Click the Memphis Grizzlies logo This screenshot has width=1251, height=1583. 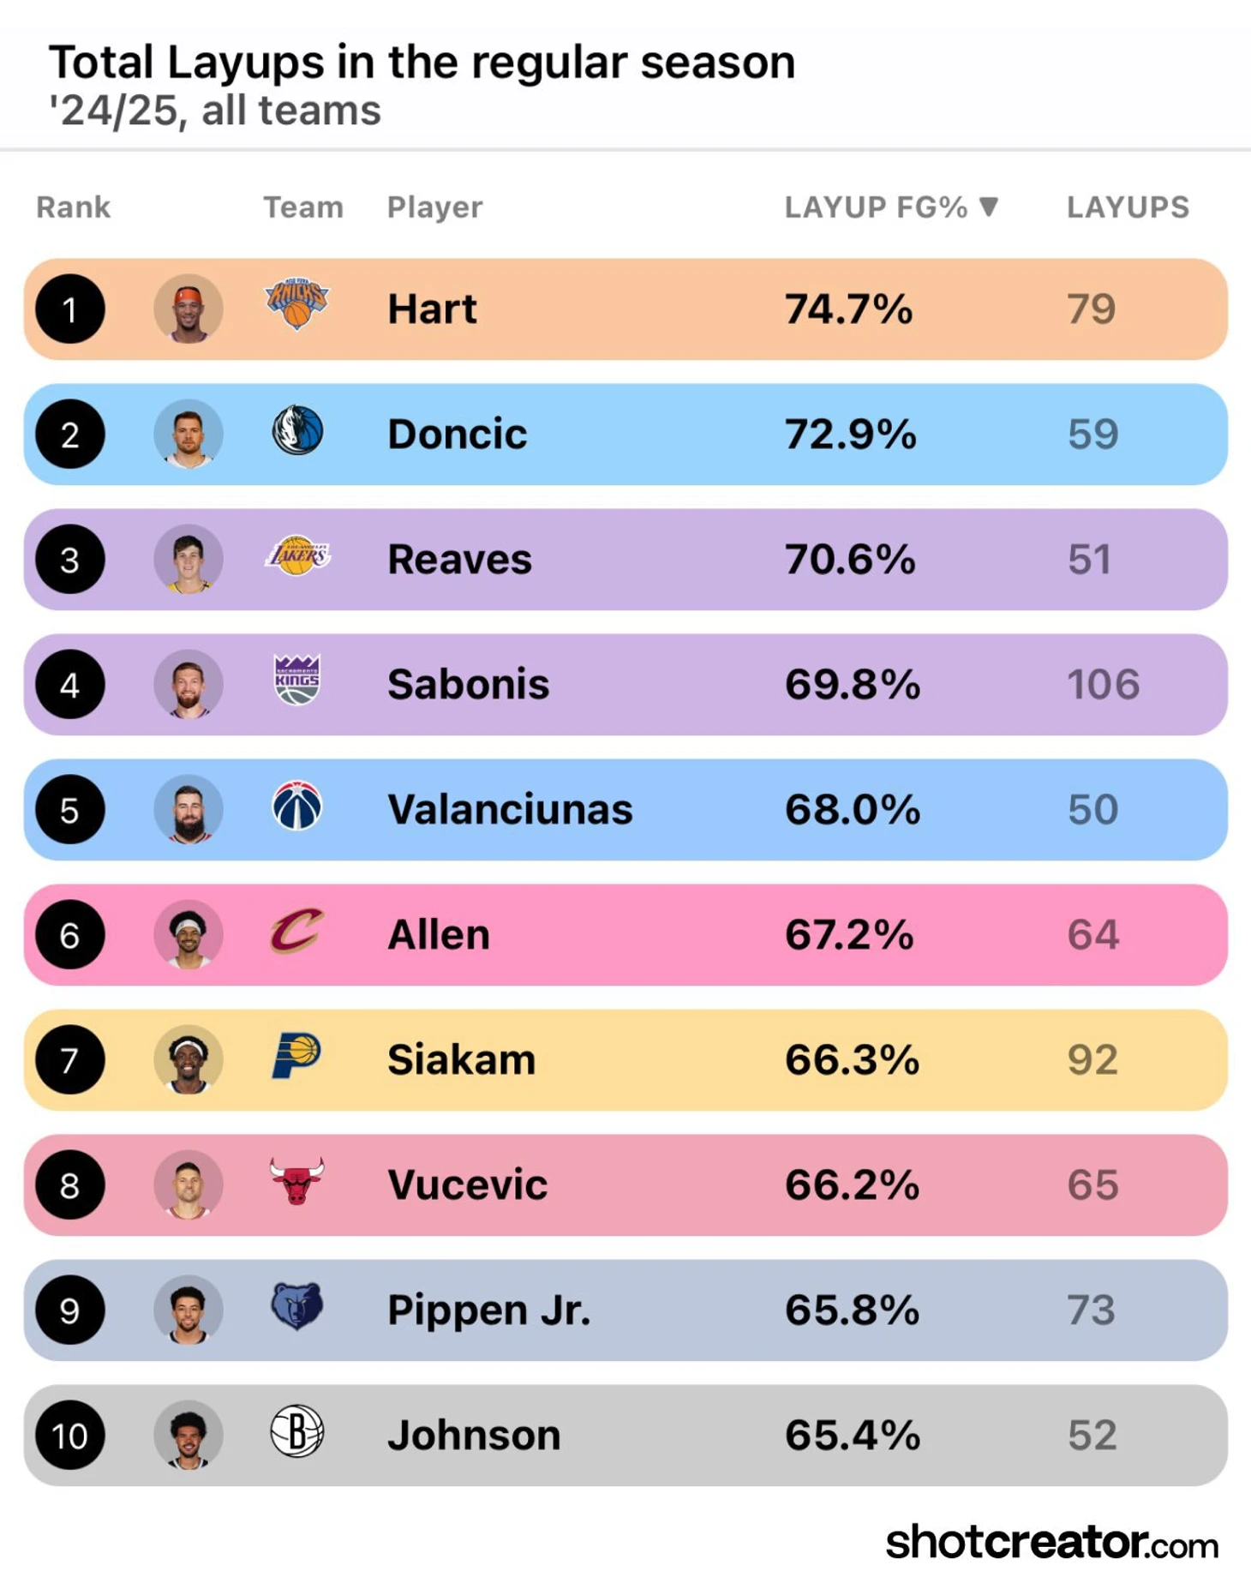pyautogui.click(x=296, y=1307)
